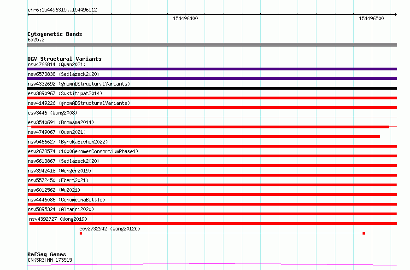Click the chr6:154496315..154496512 coordinate label
410x270 pixels.
point(62,10)
